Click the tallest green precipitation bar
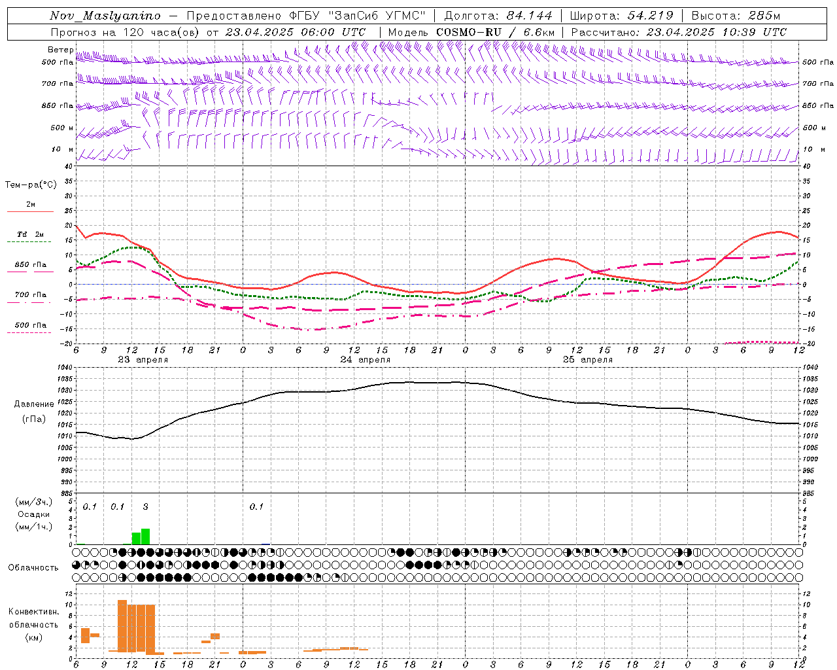Image resolution: width=837 pixels, height=670 pixels. [145, 537]
